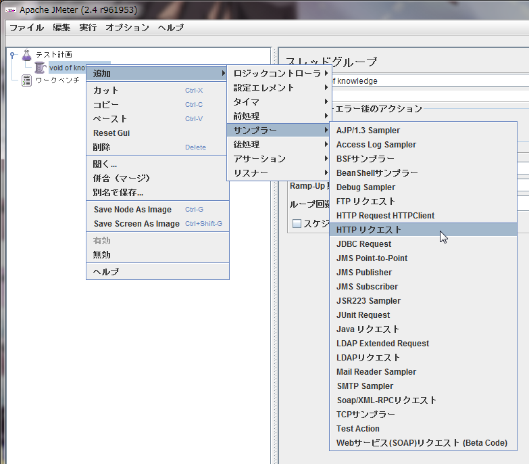This screenshot has height=464, width=529.
Task: Open the 編集 menu
Action: click(x=61, y=27)
